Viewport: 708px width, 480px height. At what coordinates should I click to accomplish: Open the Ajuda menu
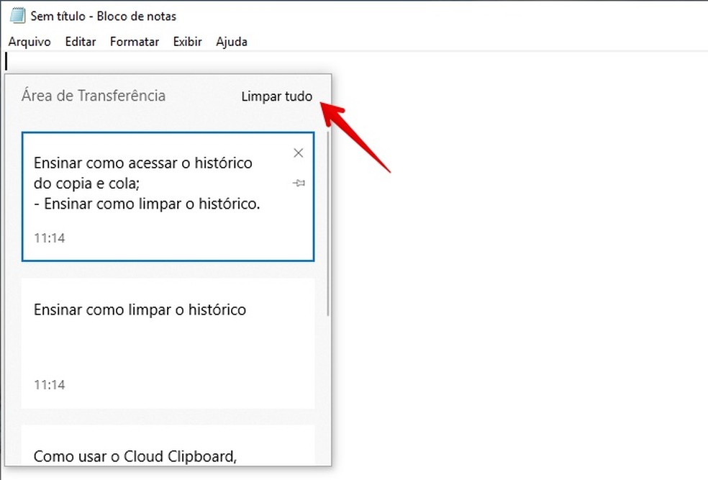coord(232,42)
